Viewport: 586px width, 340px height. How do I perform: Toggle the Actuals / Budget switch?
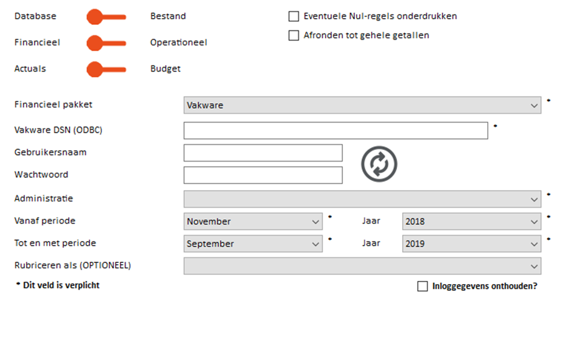pos(106,69)
